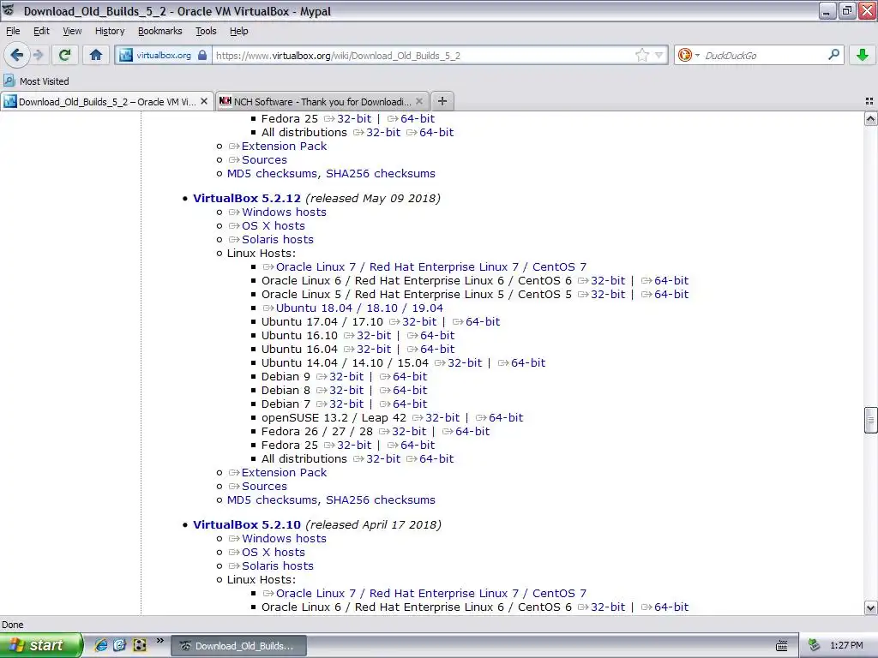The image size is (878, 658).
Task: Switch to the NCH Software tab
Action: [322, 101]
